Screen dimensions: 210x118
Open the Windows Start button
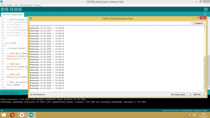tap(3, 115)
